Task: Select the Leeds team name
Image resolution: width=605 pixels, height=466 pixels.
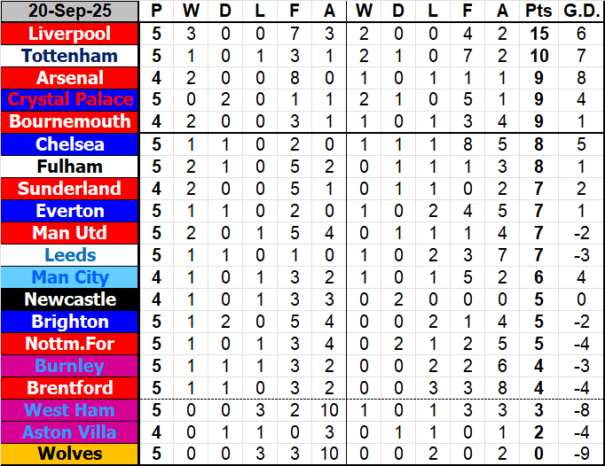Action: pos(70,255)
